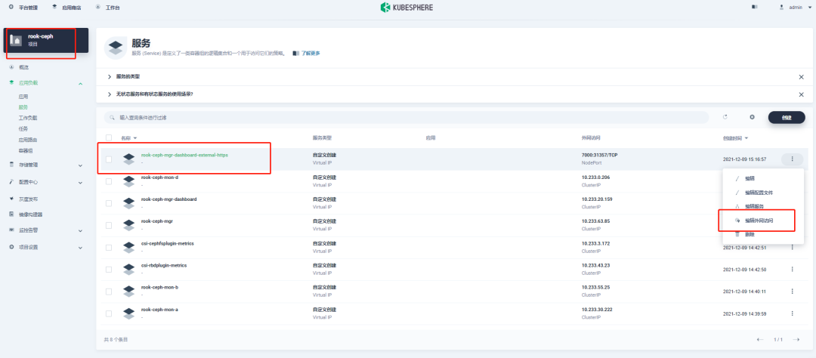Close the 无状态服务和有状态服务 help row

802,94
